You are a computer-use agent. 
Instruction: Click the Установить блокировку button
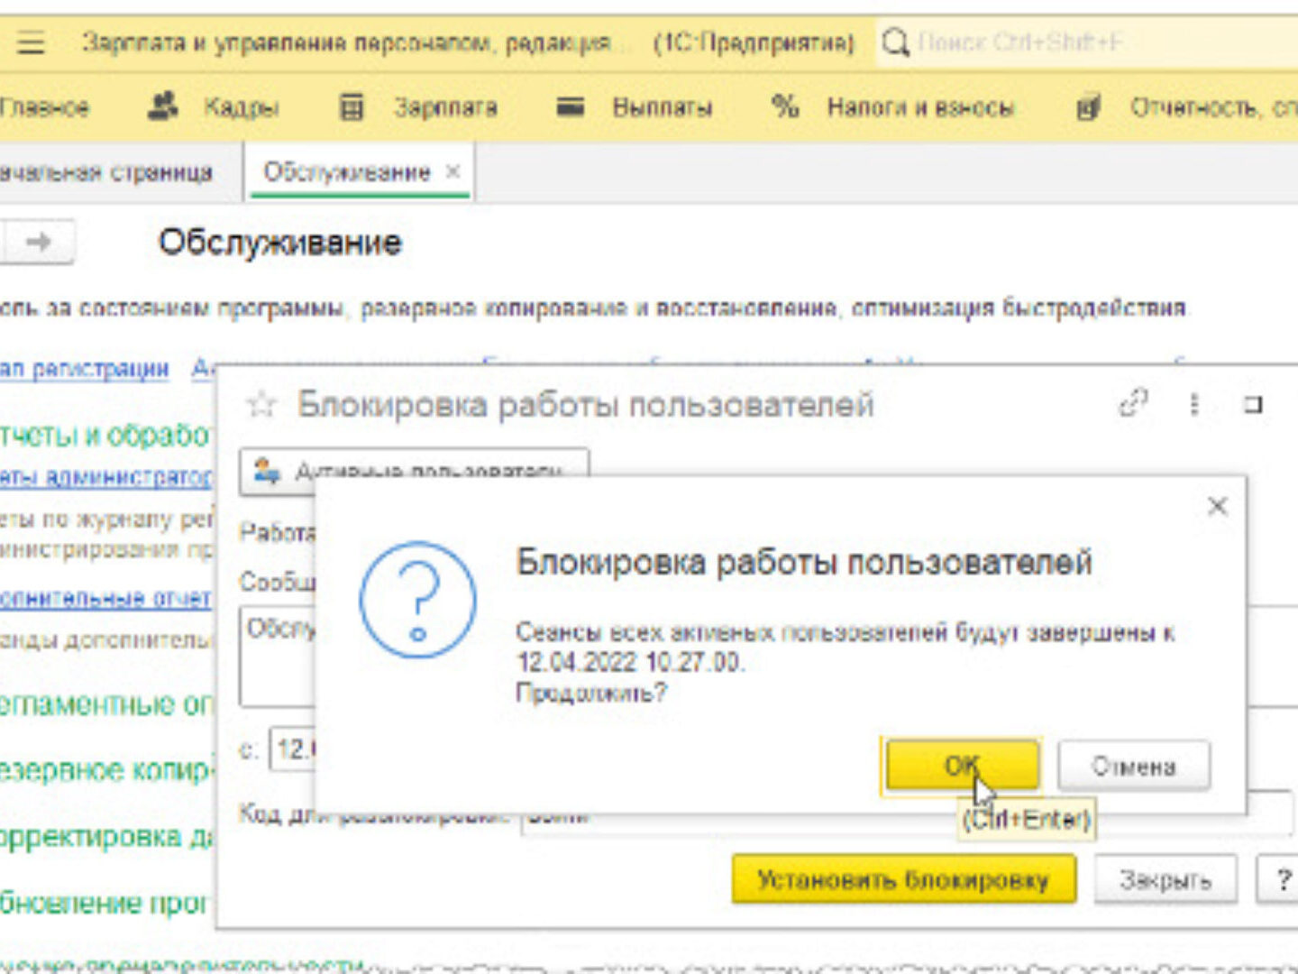(x=903, y=879)
